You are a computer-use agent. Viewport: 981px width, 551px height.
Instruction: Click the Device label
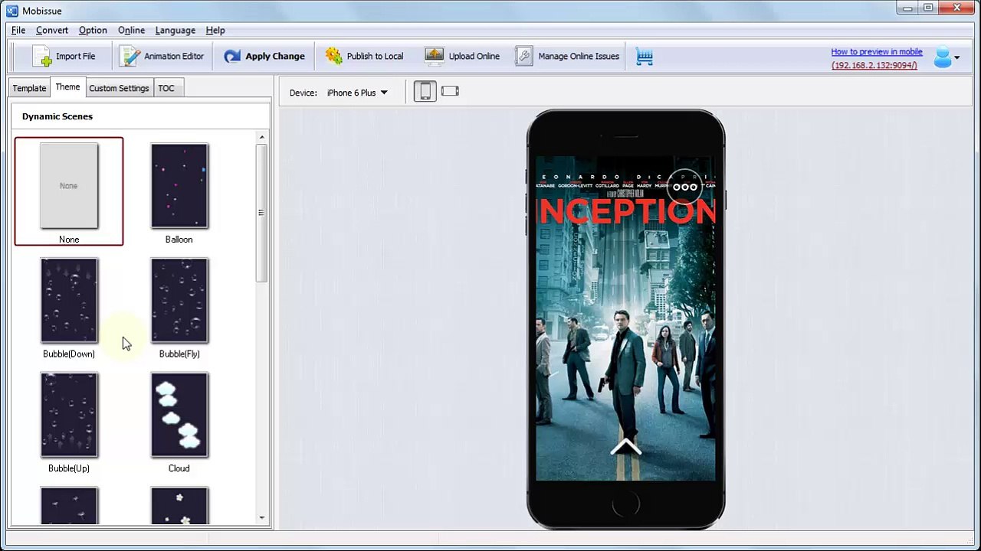303,93
